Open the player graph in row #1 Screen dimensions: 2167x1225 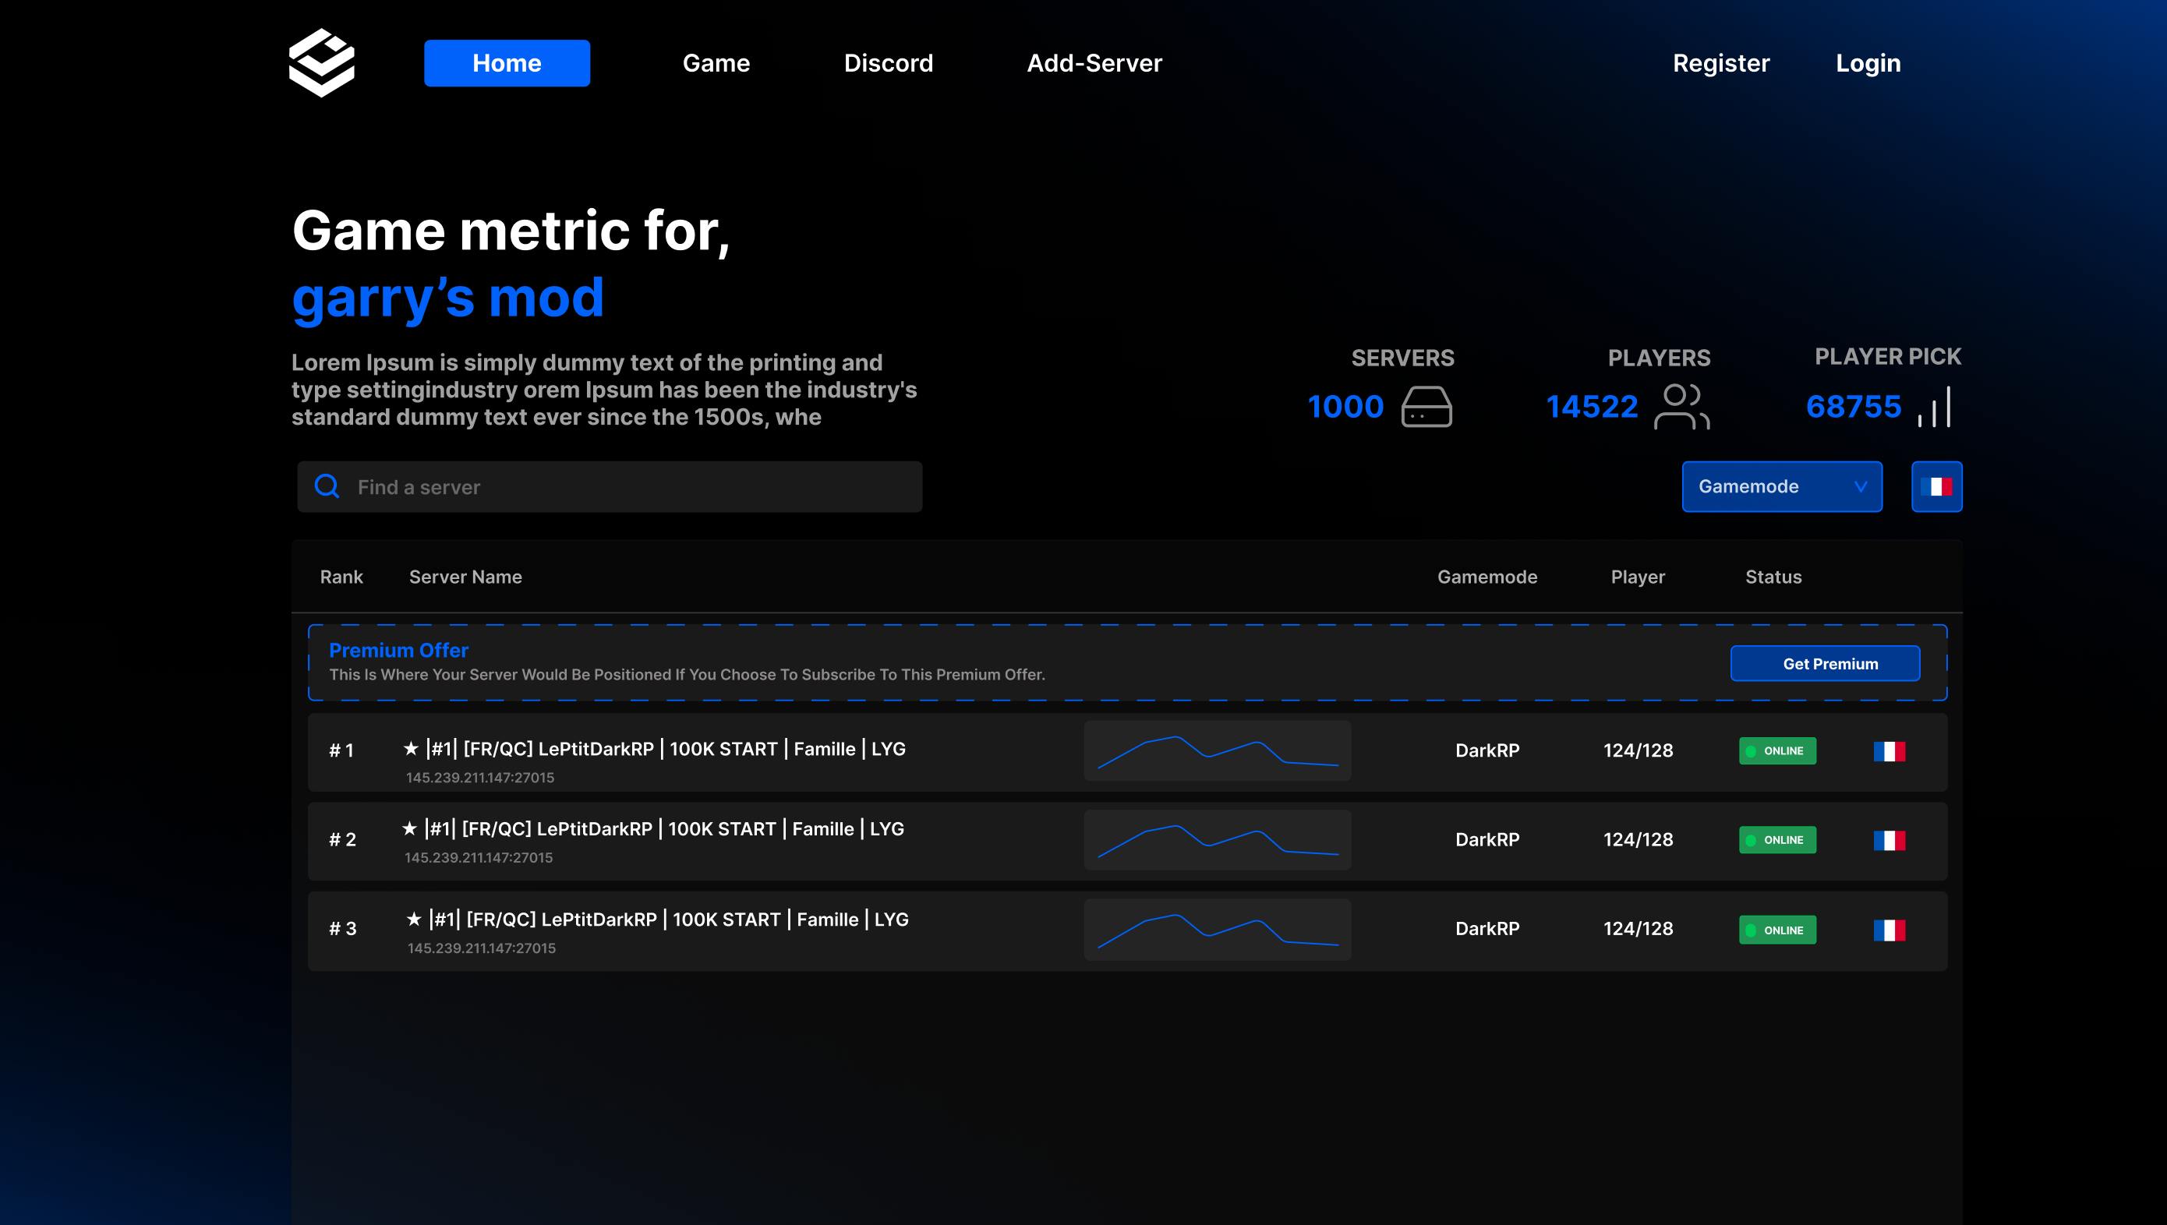click(1217, 750)
